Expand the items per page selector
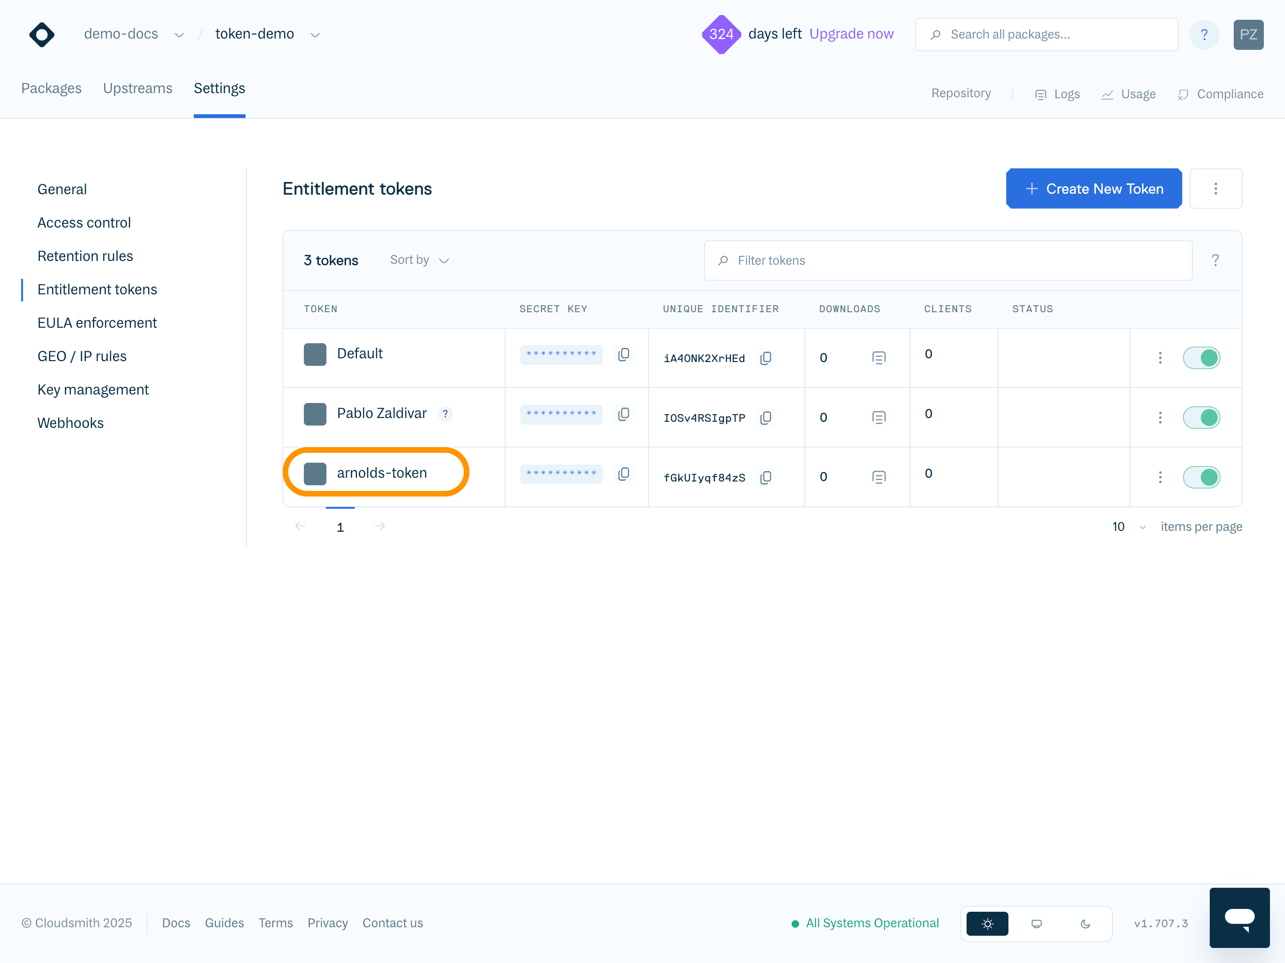This screenshot has height=963, width=1285. 1128,526
